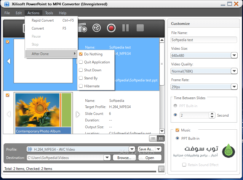Choose Convert menu item

pyautogui.click(x=51, y=28)
